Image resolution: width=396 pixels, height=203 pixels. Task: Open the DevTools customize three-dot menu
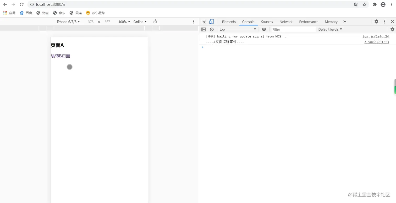tap(384, 21)
